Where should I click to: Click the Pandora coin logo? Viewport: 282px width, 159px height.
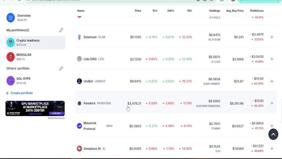pos(79,103)
